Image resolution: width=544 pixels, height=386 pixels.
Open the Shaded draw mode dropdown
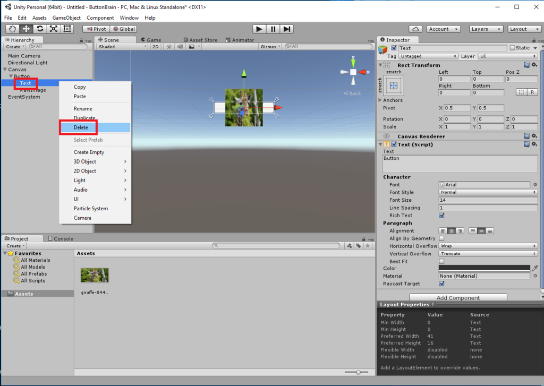(x=122, y=47)
